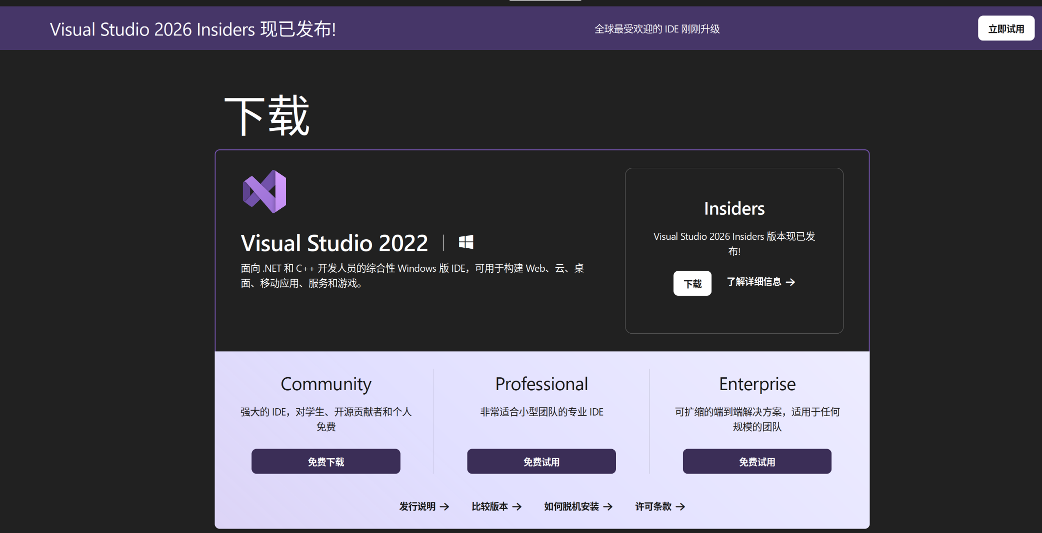Click the Visual Studio 2022 heading

tap(334, 243)
